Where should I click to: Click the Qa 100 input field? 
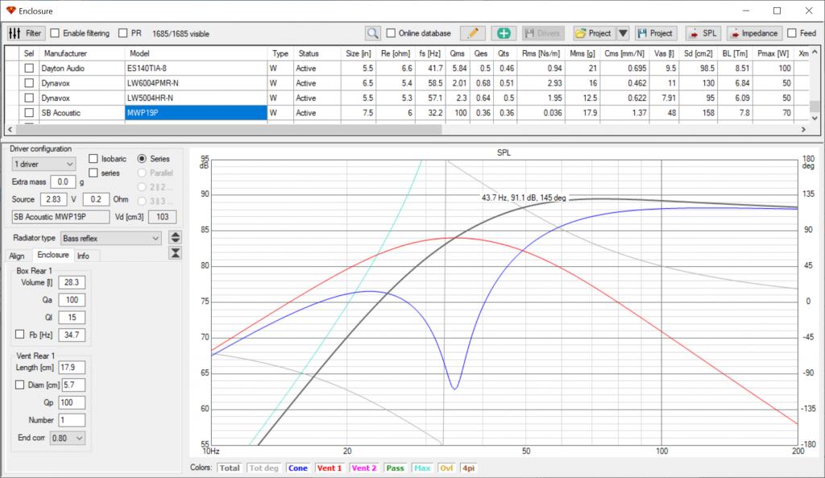(x=72, y=300)
